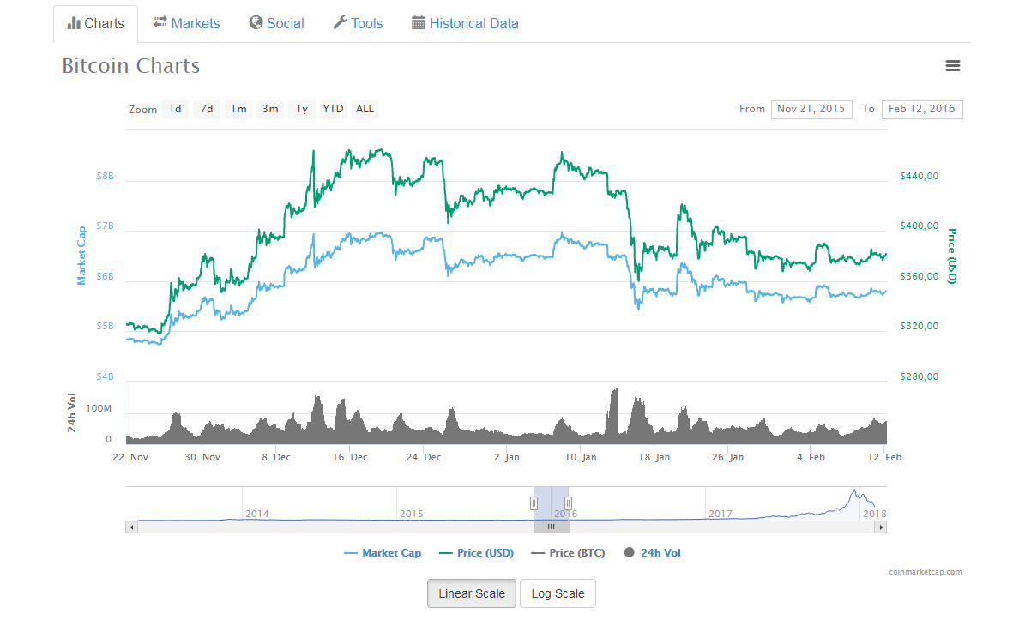Screen dimensions: 1013x626
Task: Select Linear Scale button
Action: tap(472, 593)
